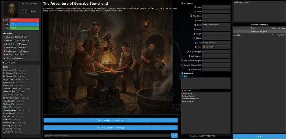This screenshot has width=286, height=139.
Task: Click the money bag Currency icon
Action: click(3, 63)
